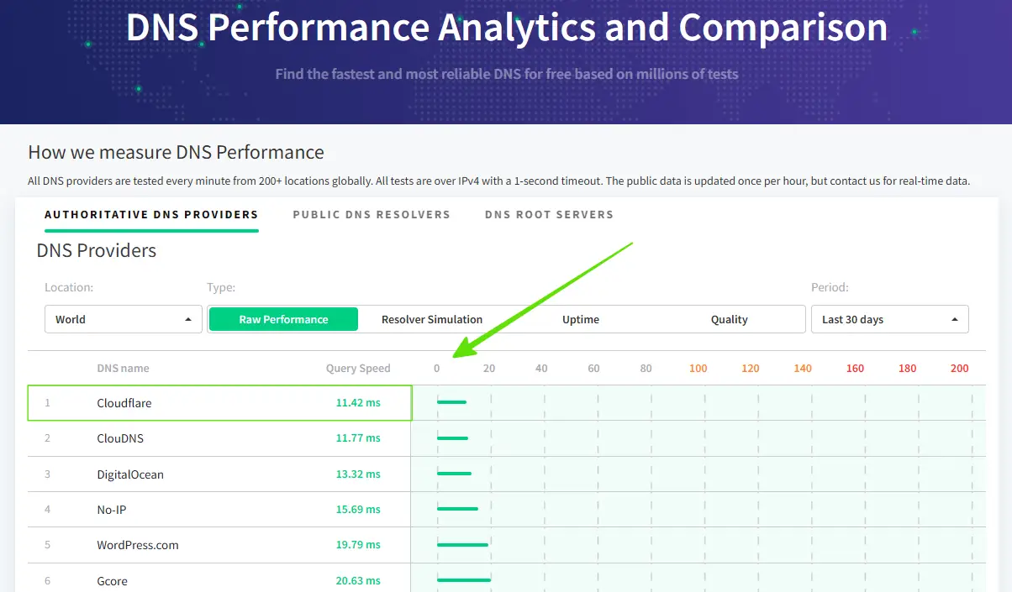Open the Gcore provider page
Screen dimensions: 1012x592
point(113,580)
